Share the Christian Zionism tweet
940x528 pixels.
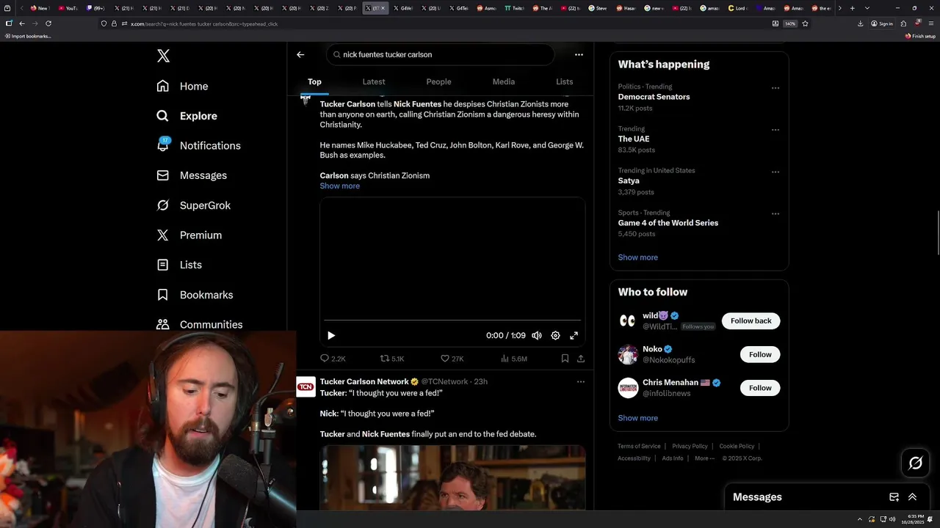point(581,359)
